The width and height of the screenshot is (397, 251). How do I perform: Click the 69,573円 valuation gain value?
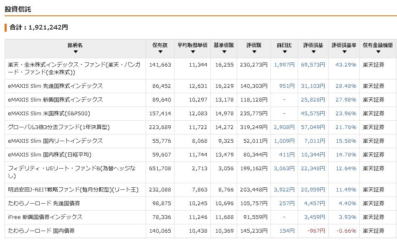coord(313,65)
